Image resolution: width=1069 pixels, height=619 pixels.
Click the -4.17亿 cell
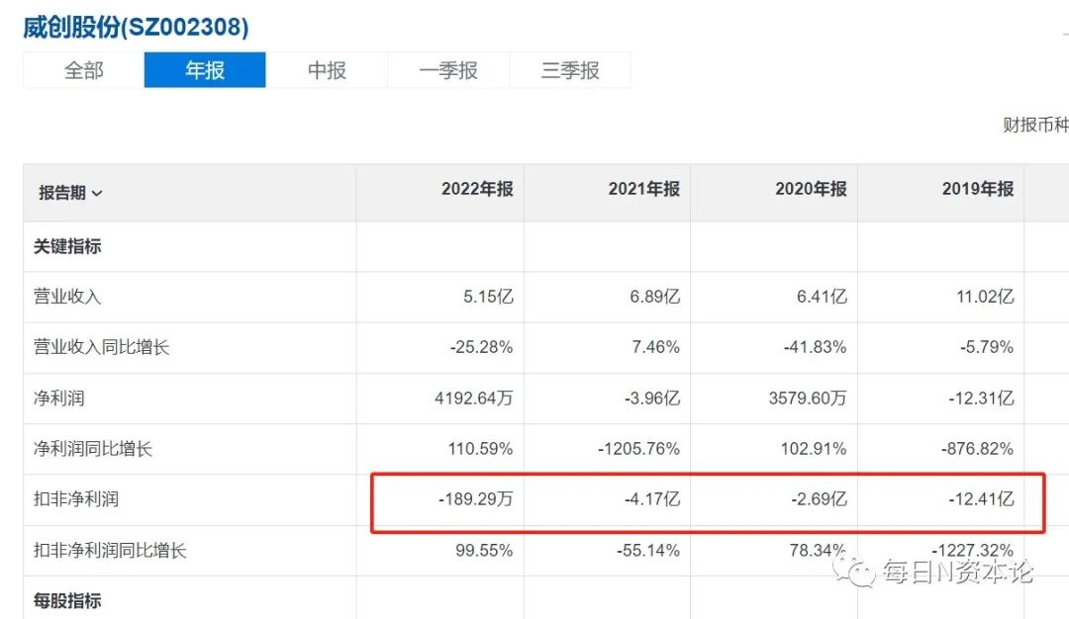[x=652, y=499]
